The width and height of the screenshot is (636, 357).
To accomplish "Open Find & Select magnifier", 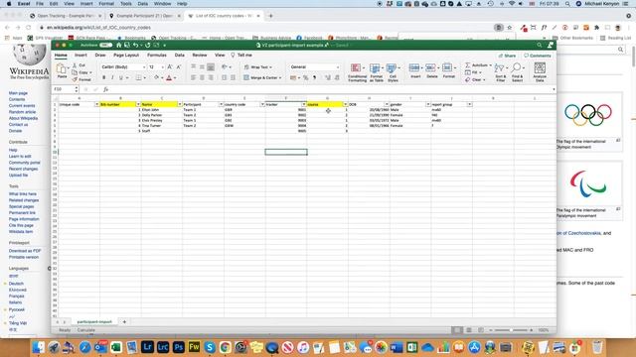I will 517,72.
